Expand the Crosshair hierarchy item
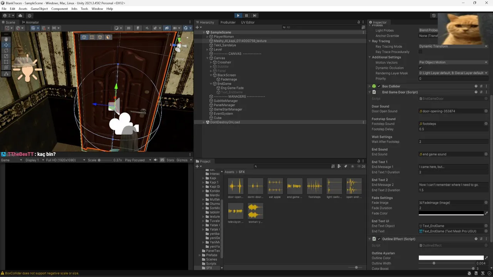This screenshot has height=277, width=493. (211, 62)
